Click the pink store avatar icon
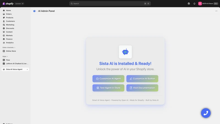Screen dimensions: 220x124 click(x=200, y=4)
